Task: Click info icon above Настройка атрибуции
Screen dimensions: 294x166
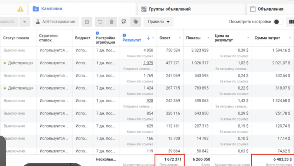Action: (x=97, y=33)
